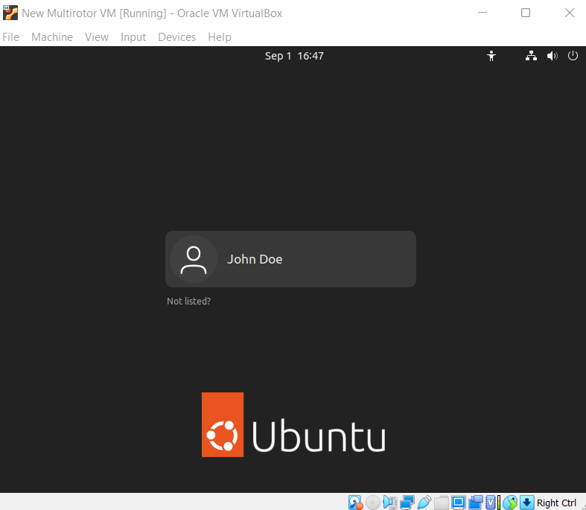
Task: Open the File menu
Action: 10,37
